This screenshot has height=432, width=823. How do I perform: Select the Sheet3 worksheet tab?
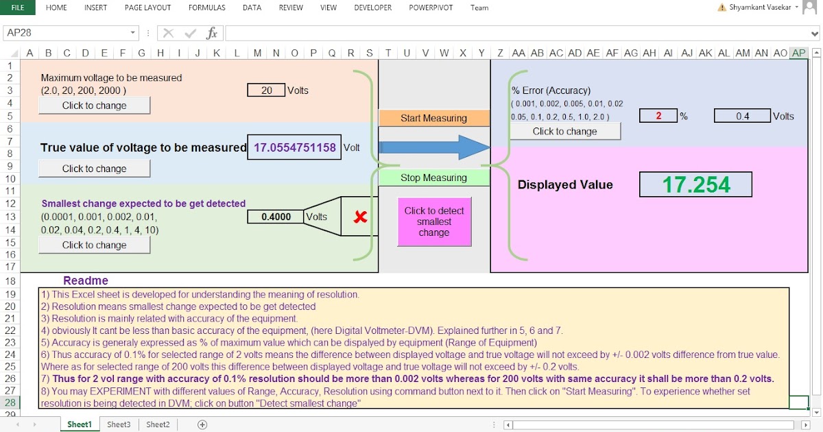click(118, 424)
